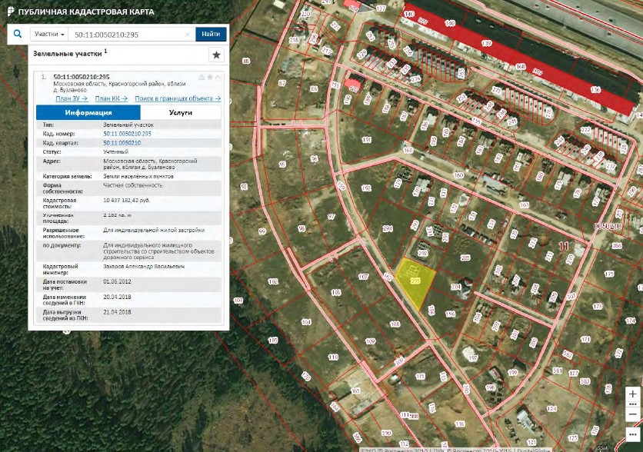Open the map tools ellipsis menu

(x=633, y=434)
